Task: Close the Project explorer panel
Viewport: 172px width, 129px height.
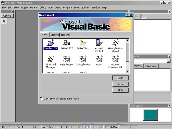Action: click(170, 11)
